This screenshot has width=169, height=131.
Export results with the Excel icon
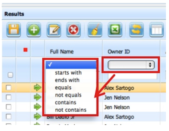point(115,29)
